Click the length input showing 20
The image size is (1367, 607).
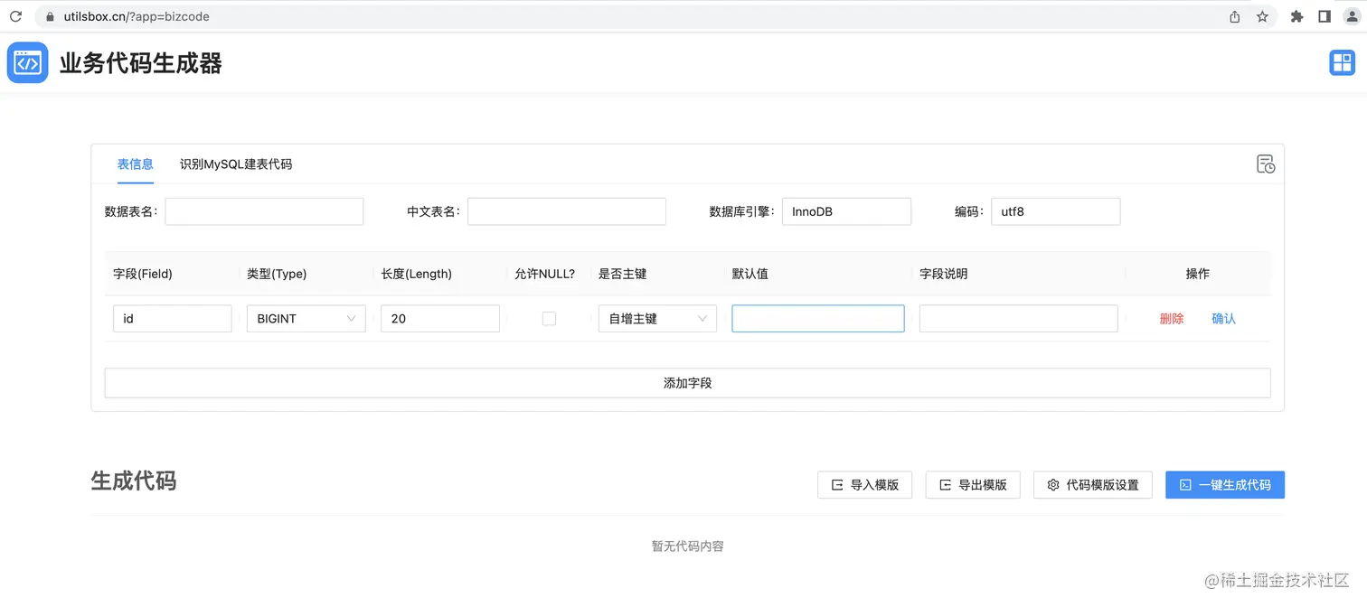pyautogui.click(x=440, y=319)
